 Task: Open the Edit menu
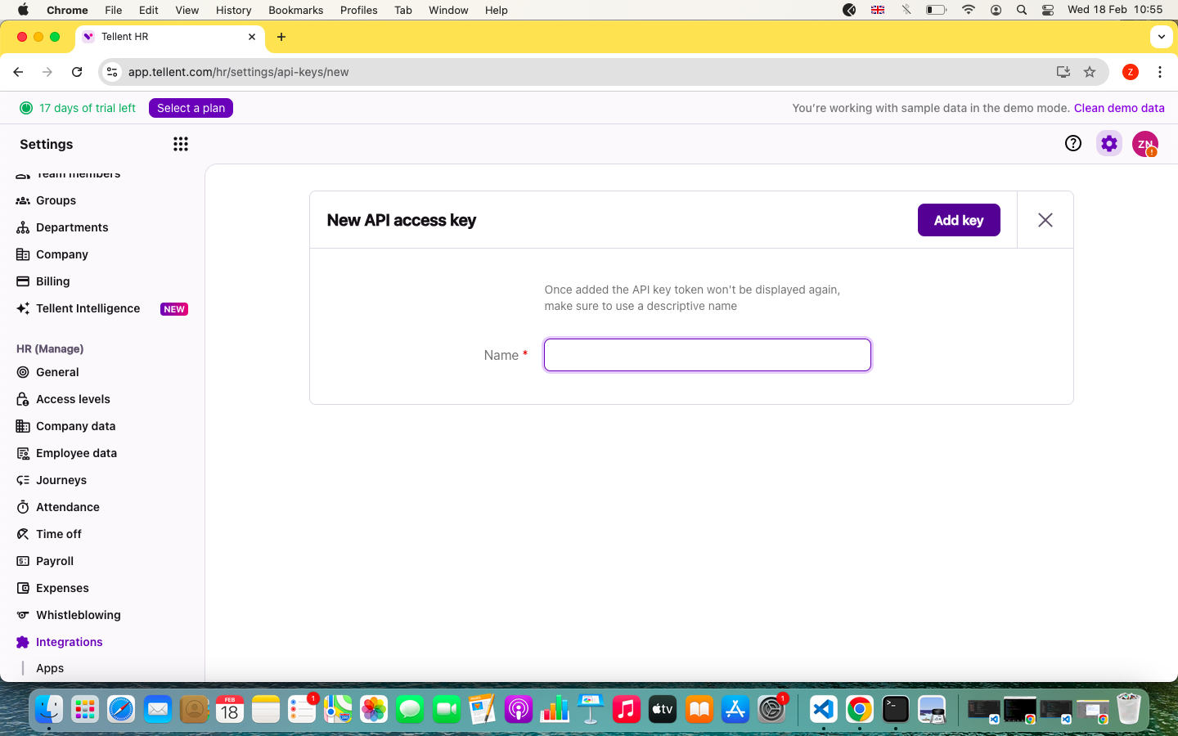(149, 10)
